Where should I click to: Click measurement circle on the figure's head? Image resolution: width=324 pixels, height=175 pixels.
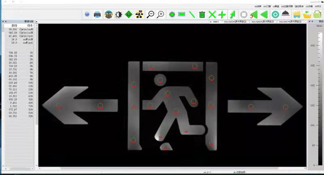[x=160, y=80]
